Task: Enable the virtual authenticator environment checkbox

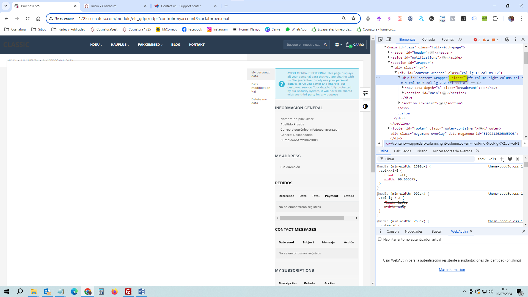Action: [380, 239]
